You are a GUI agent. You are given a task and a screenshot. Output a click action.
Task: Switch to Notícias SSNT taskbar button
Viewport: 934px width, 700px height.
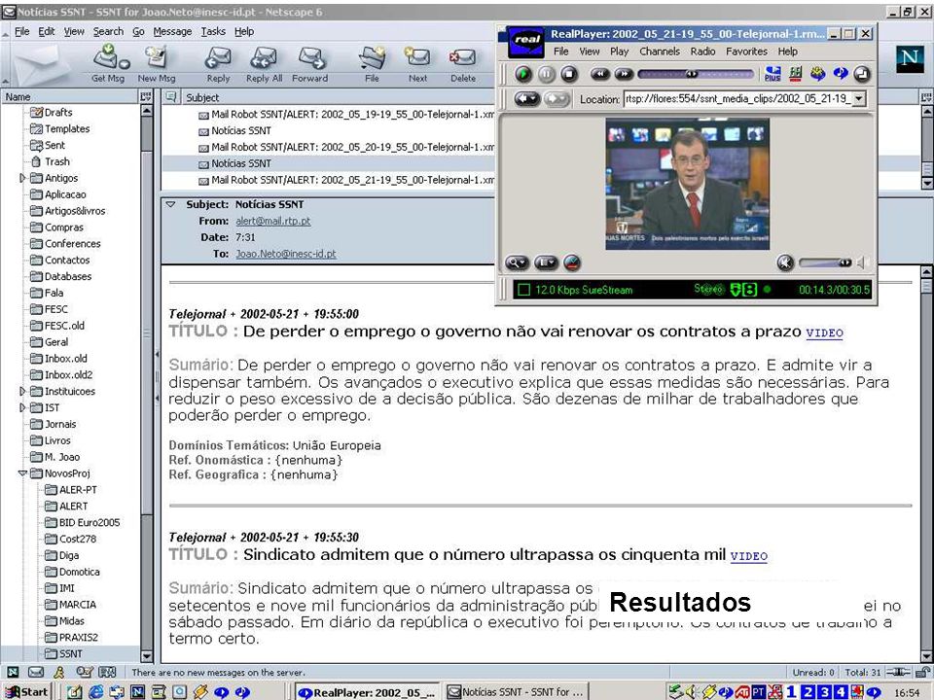[517, 692]
